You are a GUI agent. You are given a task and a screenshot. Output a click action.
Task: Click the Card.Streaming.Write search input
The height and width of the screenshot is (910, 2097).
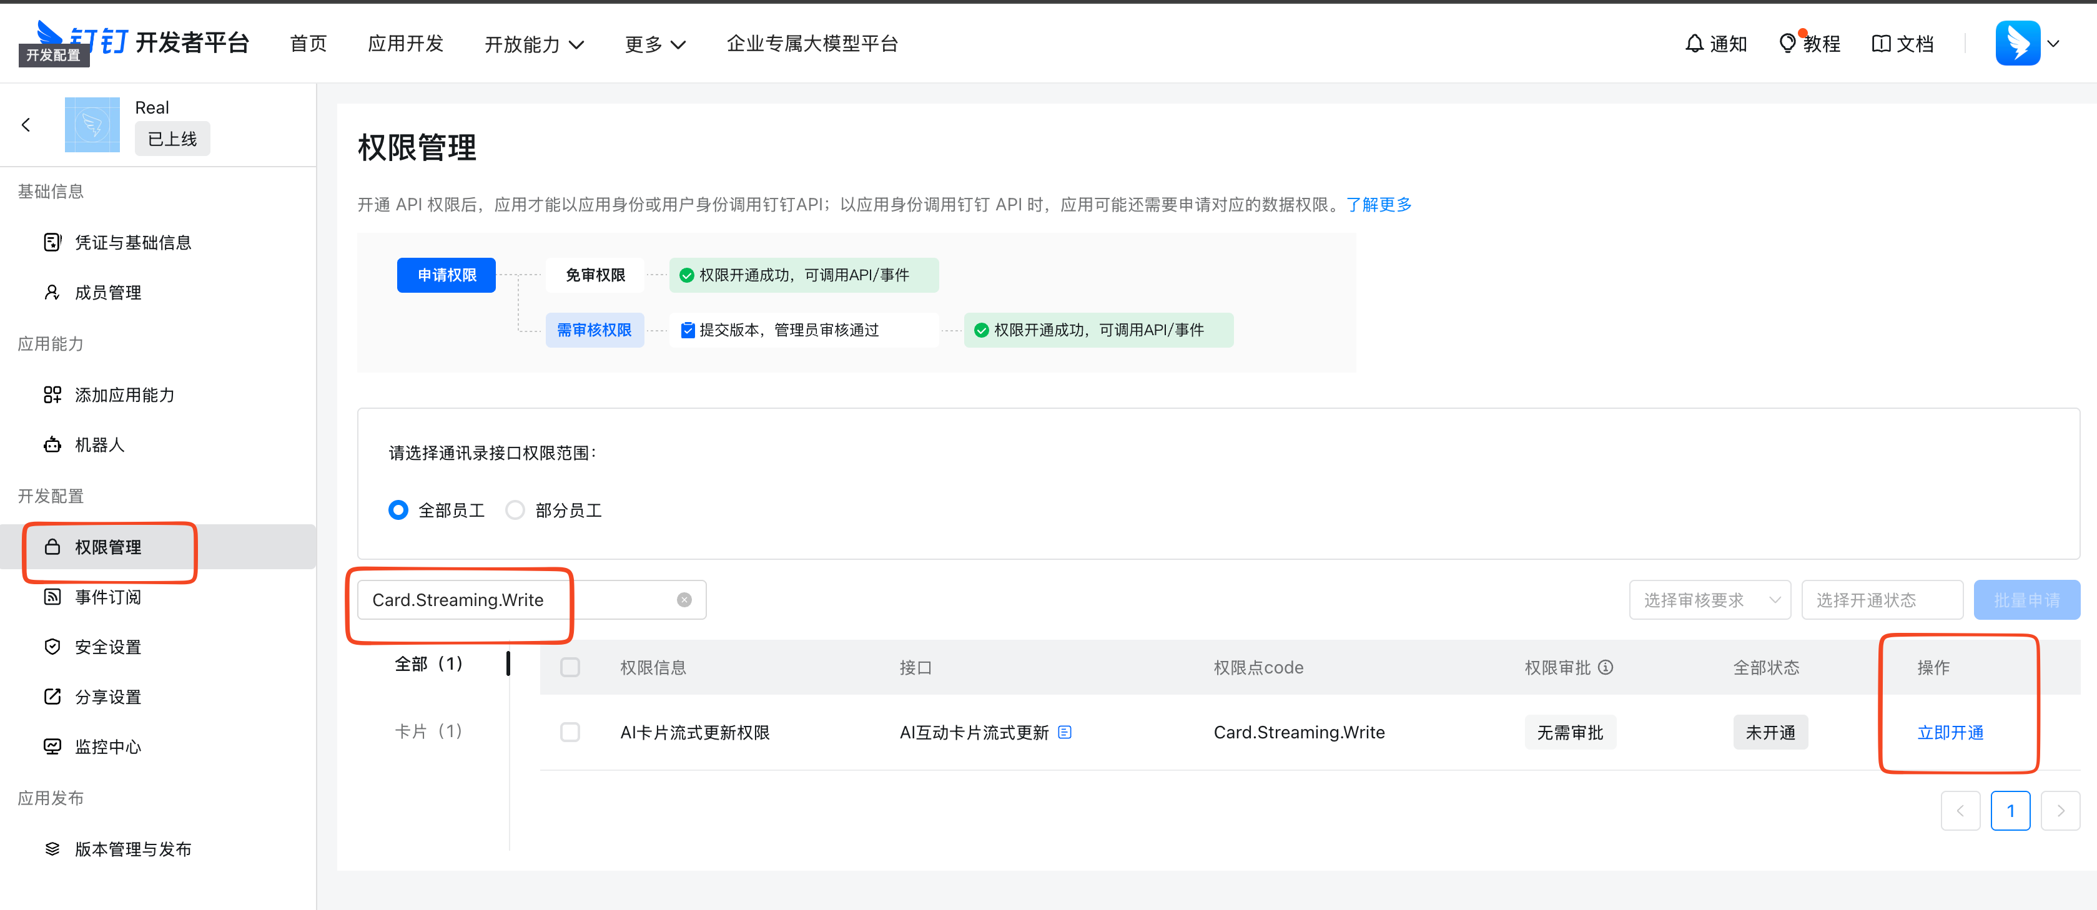pos(458,599)
